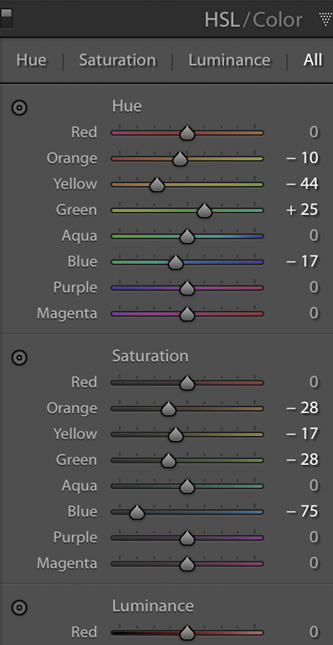The width and height of the screenshot is (333, 645).
Task: Click the Blue saturation slider handle
Action: tap(137, 513)
